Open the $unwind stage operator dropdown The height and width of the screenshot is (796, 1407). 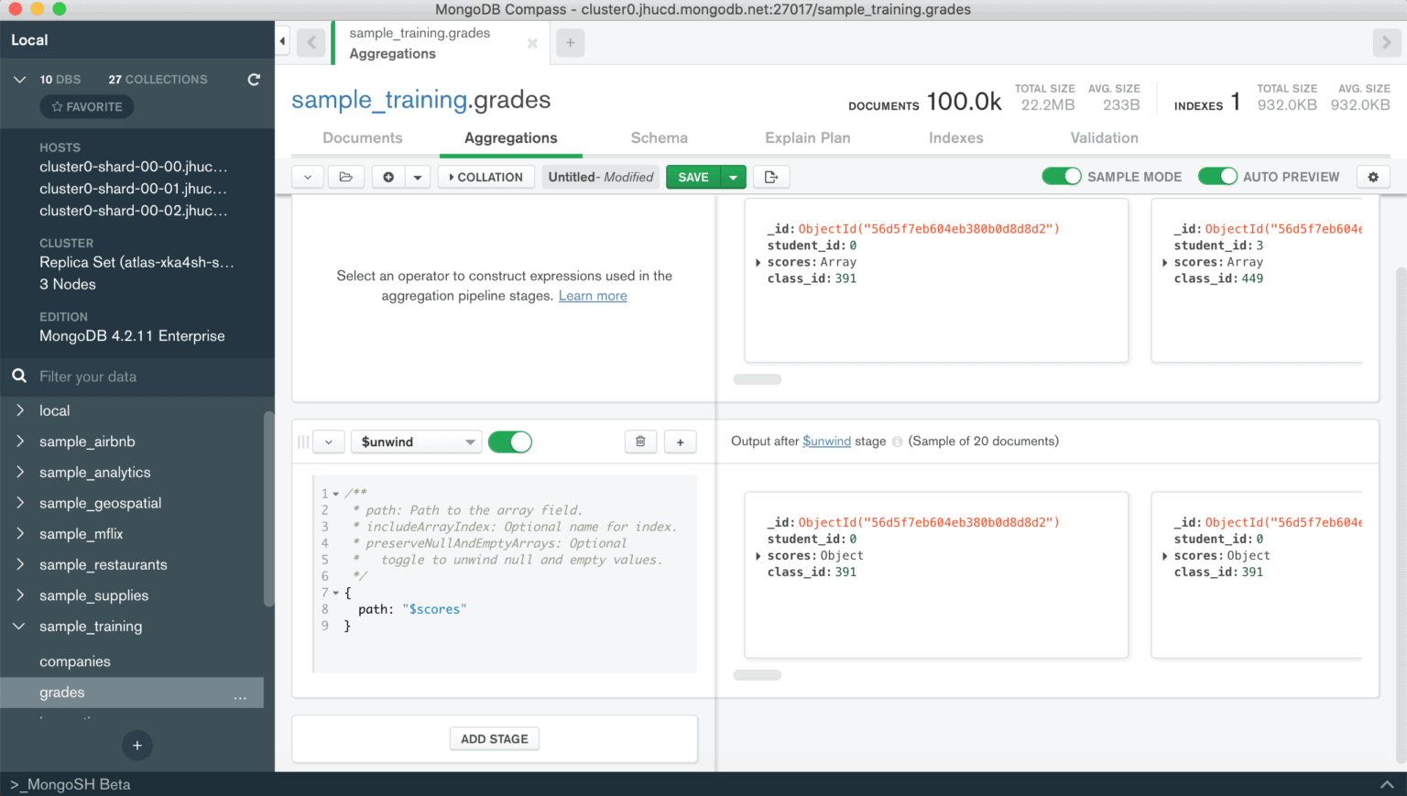[x=416, y=441]
